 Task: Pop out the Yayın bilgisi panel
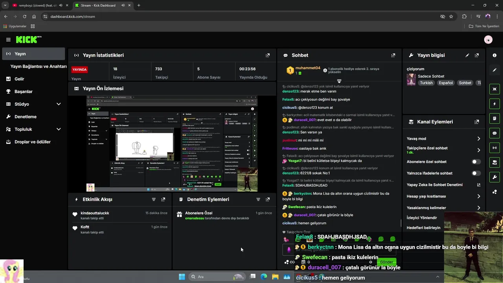477,55
